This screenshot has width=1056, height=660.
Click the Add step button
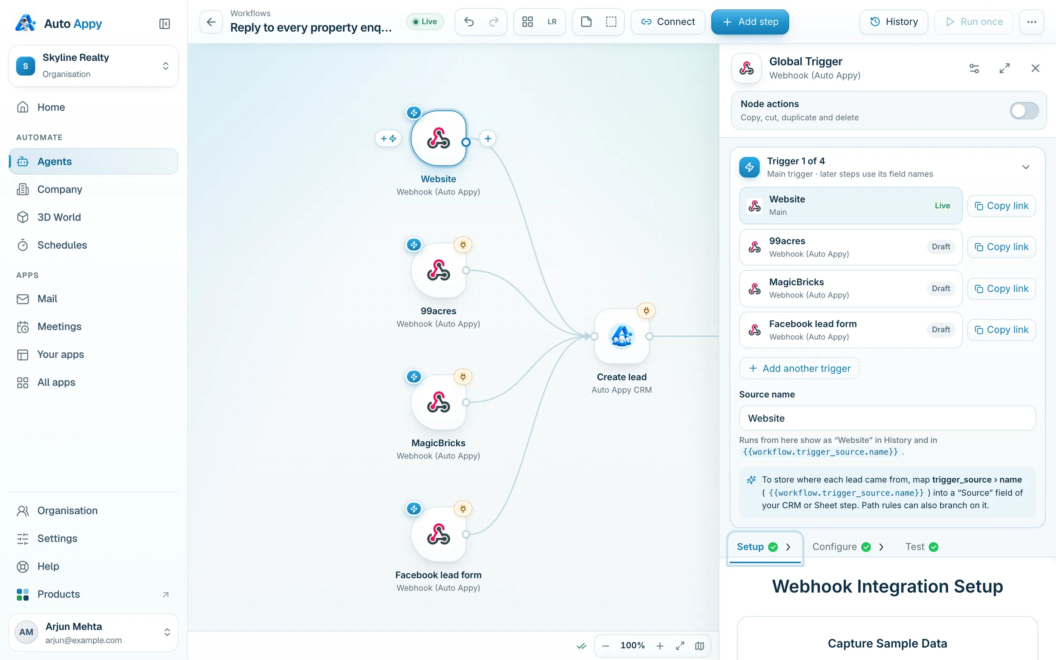point(750,22)
